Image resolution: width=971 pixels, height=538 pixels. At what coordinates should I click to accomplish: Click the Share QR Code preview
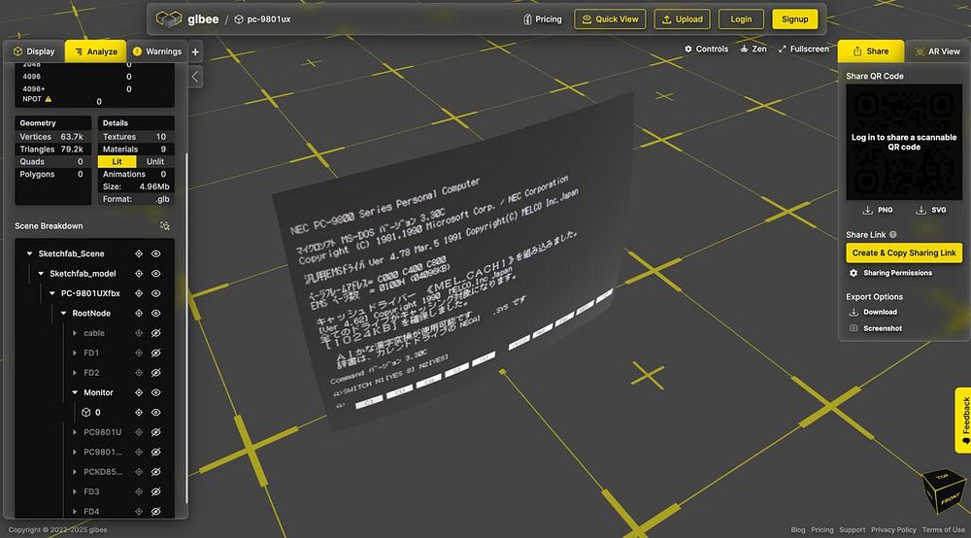pyautogui.click(x=904, y=142)
